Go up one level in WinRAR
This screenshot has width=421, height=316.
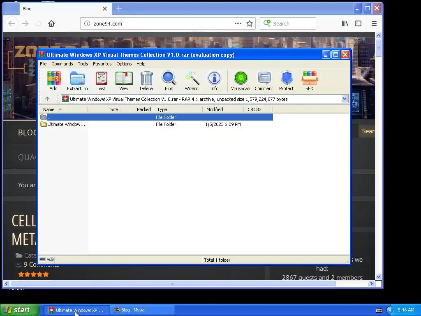pyautogui.click(x=47, y=99)
